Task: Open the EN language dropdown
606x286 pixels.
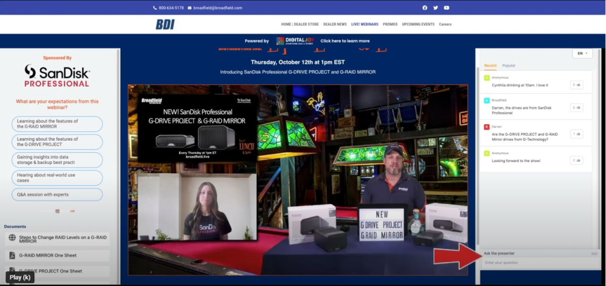Action: pos(582,53)
